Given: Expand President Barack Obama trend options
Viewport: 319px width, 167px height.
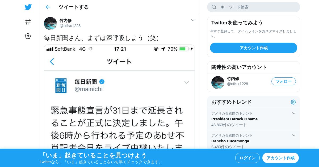Looking at the screenshot, I should [x=294, y=113].
